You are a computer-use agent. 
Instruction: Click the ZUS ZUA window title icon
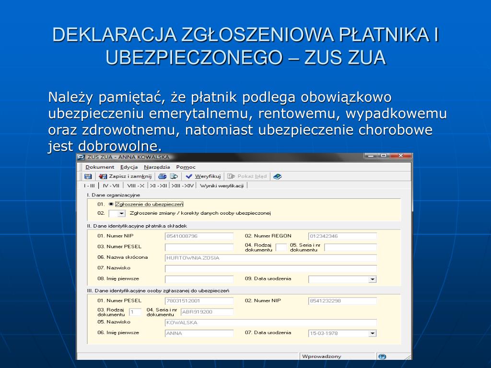(81, 157)
